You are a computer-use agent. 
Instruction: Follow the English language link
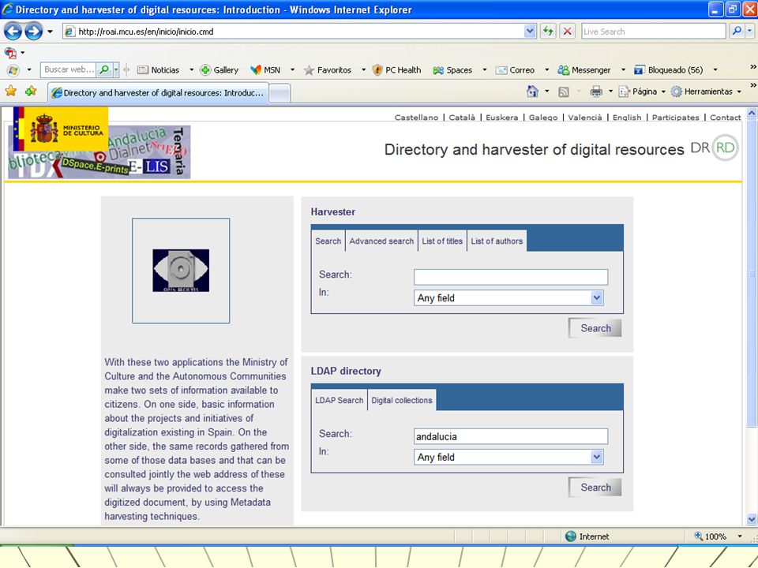(627, 118)
